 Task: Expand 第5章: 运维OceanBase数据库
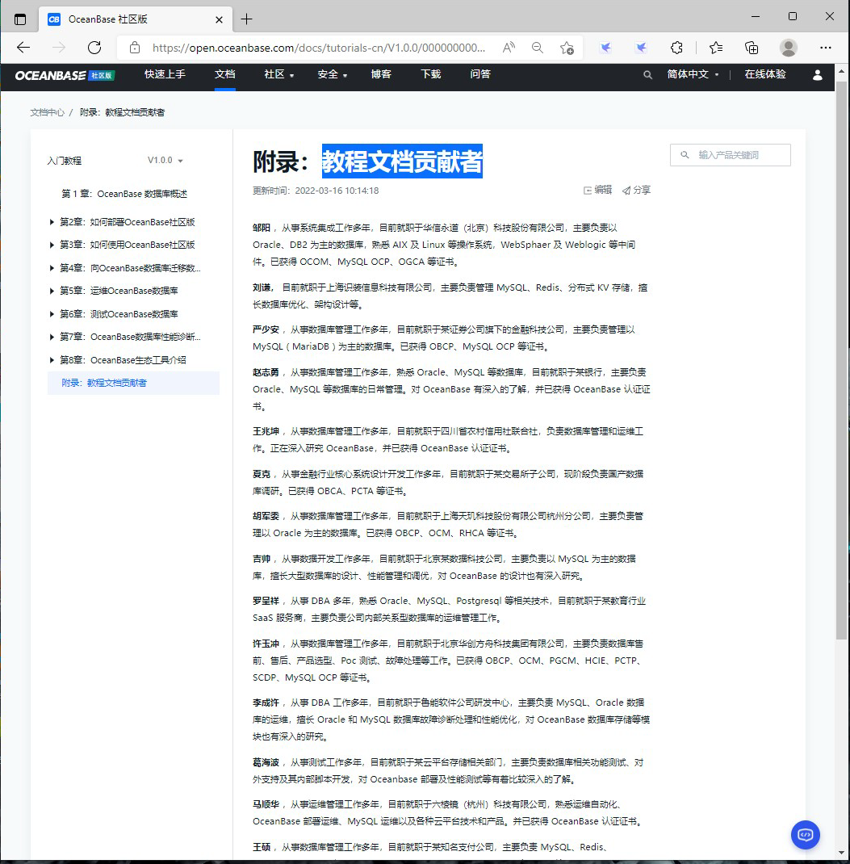click(114, 291)
